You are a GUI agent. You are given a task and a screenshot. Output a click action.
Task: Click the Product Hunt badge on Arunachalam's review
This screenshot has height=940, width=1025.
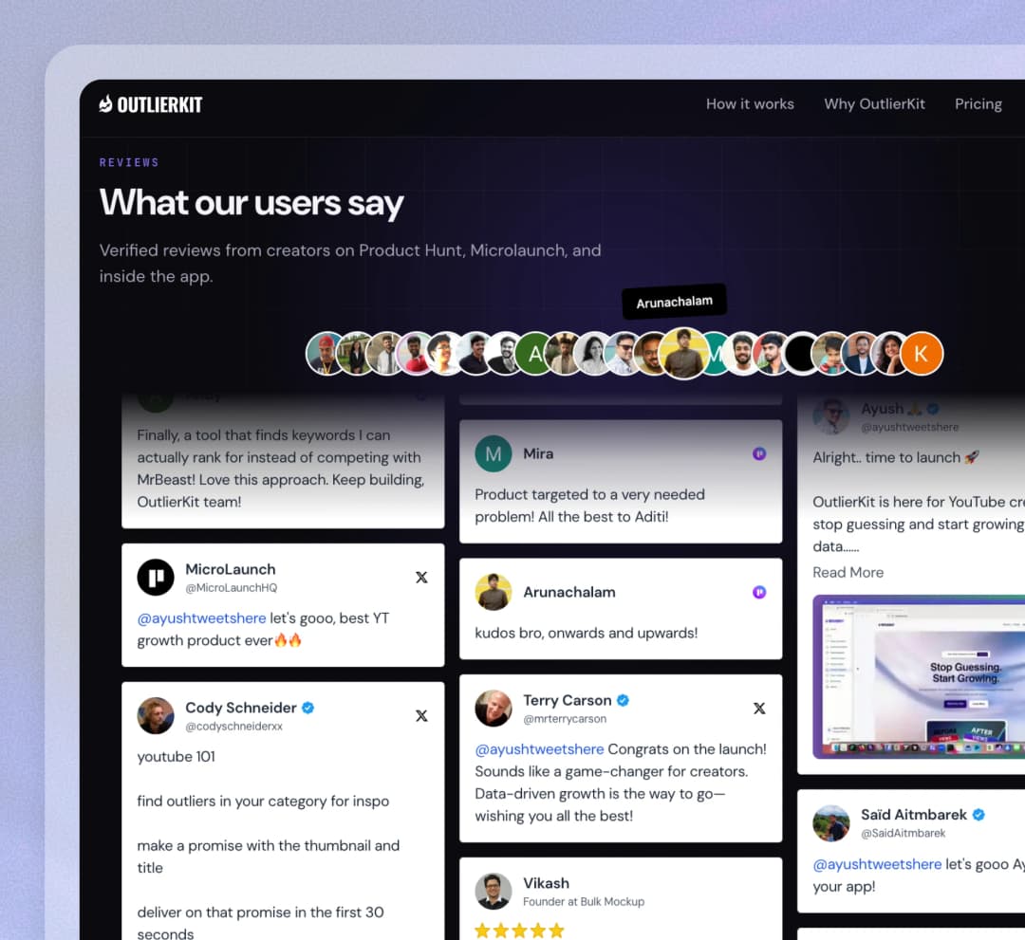tap(759, 593)
